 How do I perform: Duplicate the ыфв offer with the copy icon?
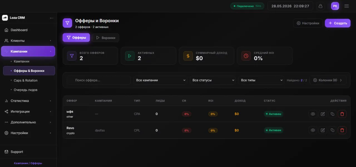click(332, 114)
